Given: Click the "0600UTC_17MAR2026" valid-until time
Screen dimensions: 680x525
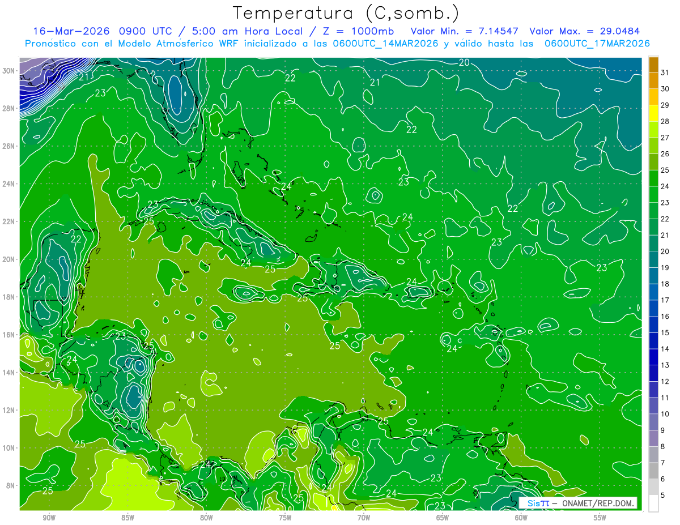Looking at the screenshot, I should pyautogui.click(x=597, y=44).
